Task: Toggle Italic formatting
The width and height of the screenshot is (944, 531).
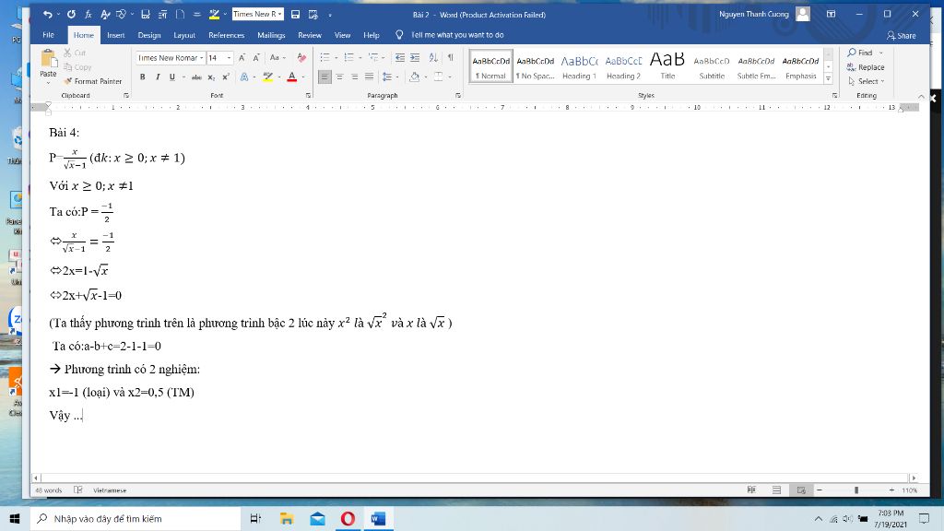Action: pos(158,77)
